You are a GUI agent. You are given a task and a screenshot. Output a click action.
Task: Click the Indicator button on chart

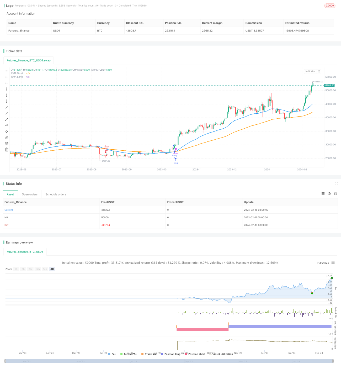pos(310,71)
